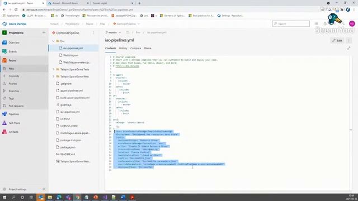Open the user profile avatar menu
Screen dimensions: 358x201
click(x=352, y=23)
